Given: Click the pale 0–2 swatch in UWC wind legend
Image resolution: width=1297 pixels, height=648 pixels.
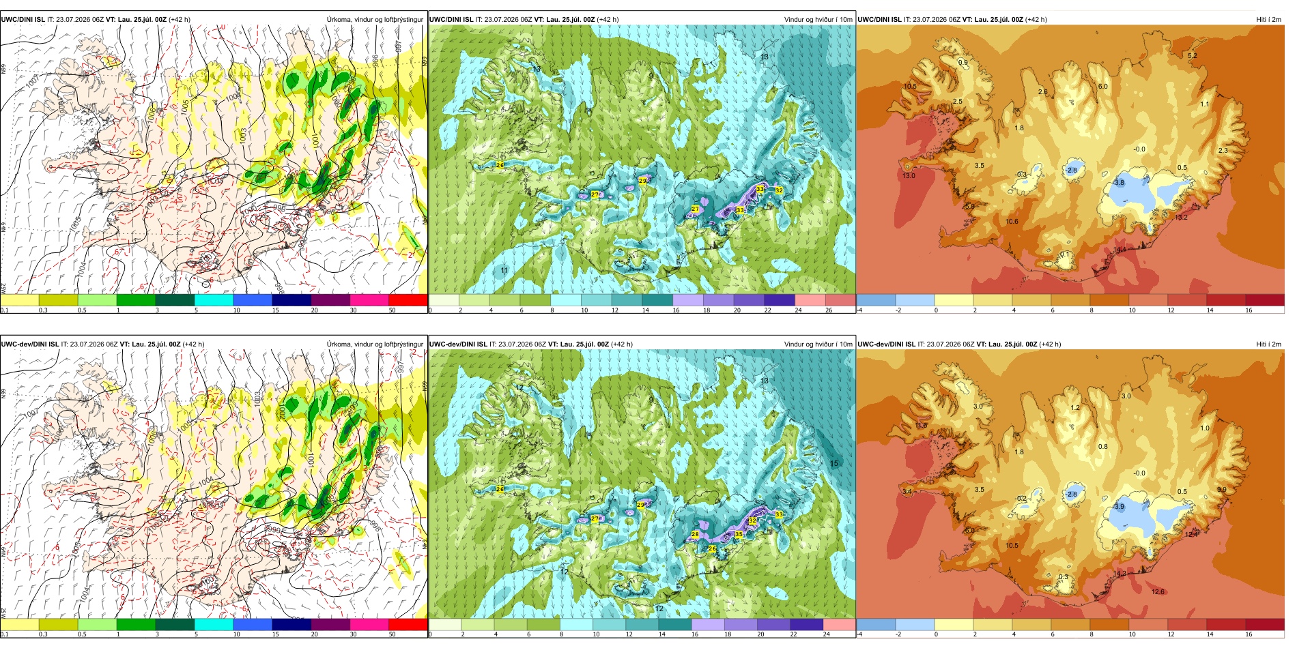Looking at the screenshot, I should pyautogui.click(x=444, y=300).
